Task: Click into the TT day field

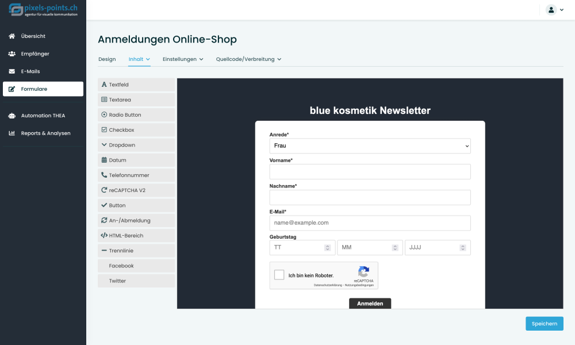Action: pos(302,247)
